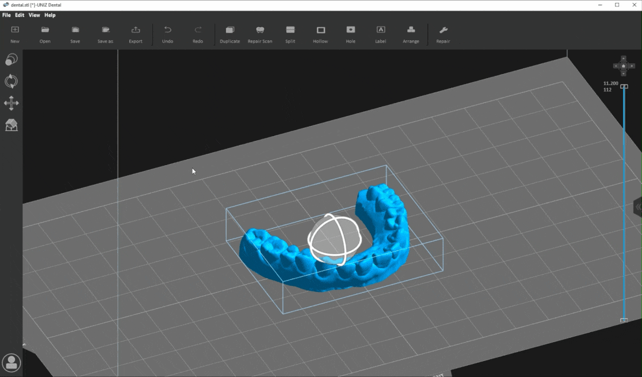Viewport: 642px width, 377px height.
Task: Click the Export button
Action: [136, 34]
